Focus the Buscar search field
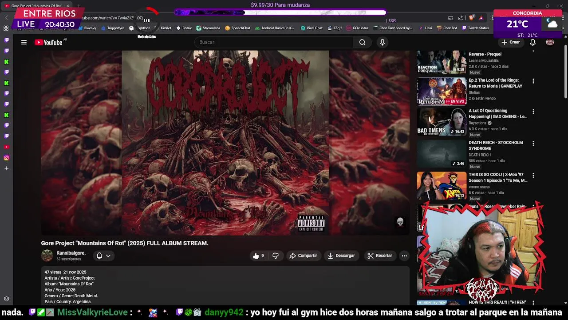Screen dimensions: 568x320 click(x=274, y=42)
